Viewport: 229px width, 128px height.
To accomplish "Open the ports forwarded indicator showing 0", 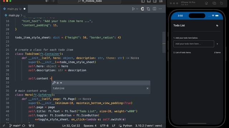I will point(31,126).
